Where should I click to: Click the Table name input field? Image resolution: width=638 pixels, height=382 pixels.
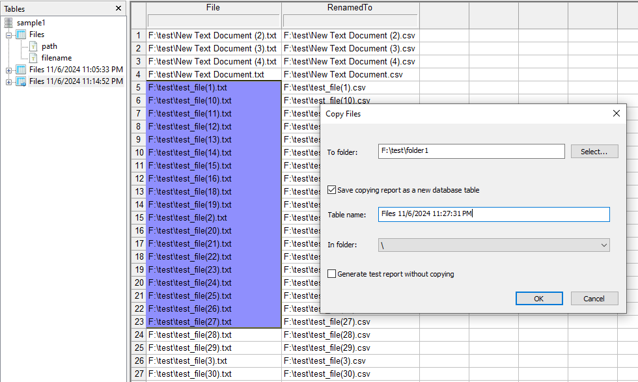(x=493, y=214)
